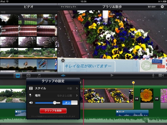Open project settings gear icon
Image resolution: width=167 pixels, height=125 pixels.
pos(162,7)
